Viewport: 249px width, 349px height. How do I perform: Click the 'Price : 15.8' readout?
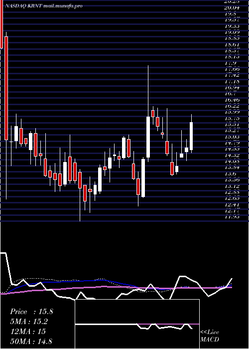click(x=31, y=312)
